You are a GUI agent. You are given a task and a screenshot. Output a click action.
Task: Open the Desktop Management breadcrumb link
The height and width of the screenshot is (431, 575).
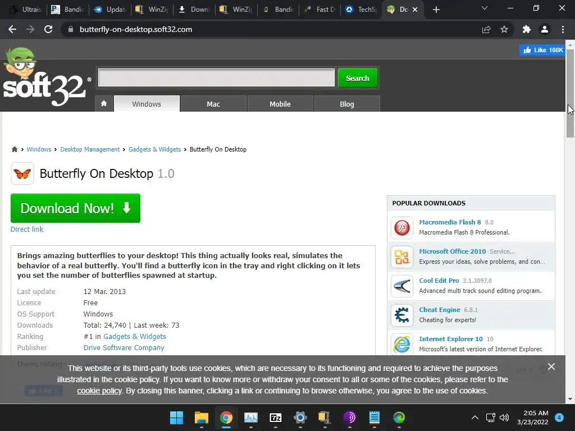[90, 149]
